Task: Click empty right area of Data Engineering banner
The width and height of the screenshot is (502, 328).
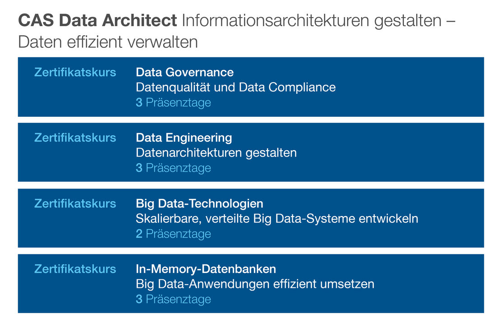Action: click(390, 152)
